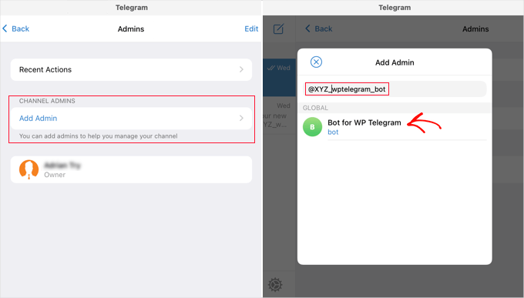Viewport: 524px width, 298px height.
Task: Click the chat row dated Wed with double check
Action: pyautogui.click(x=280, y=78)
